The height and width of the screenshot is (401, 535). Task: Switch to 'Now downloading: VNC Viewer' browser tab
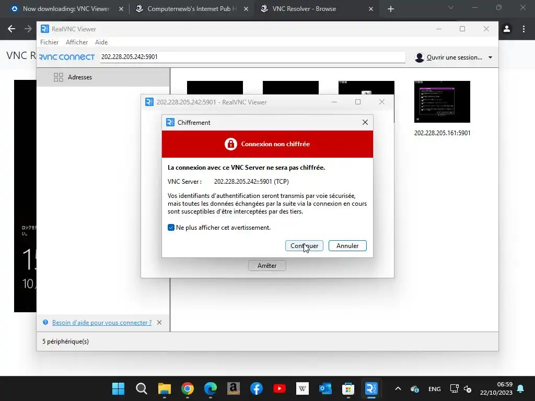[66, 9]
